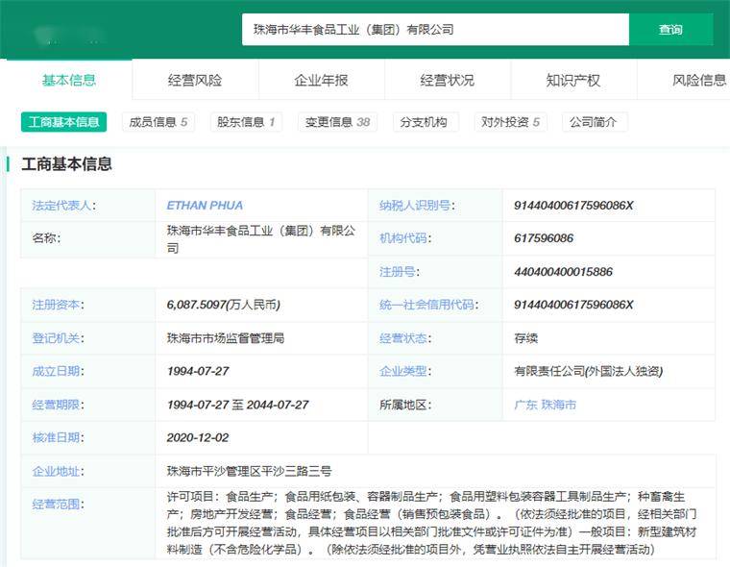The height and width of the screenshot is (567, 730).
Task: Click 机构代码 label
Action: coord(405,238)
